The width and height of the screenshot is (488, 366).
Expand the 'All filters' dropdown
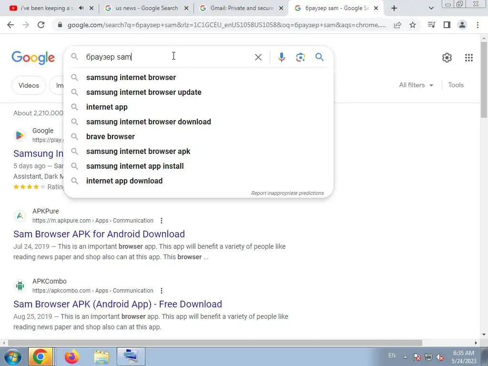[416, 85]
